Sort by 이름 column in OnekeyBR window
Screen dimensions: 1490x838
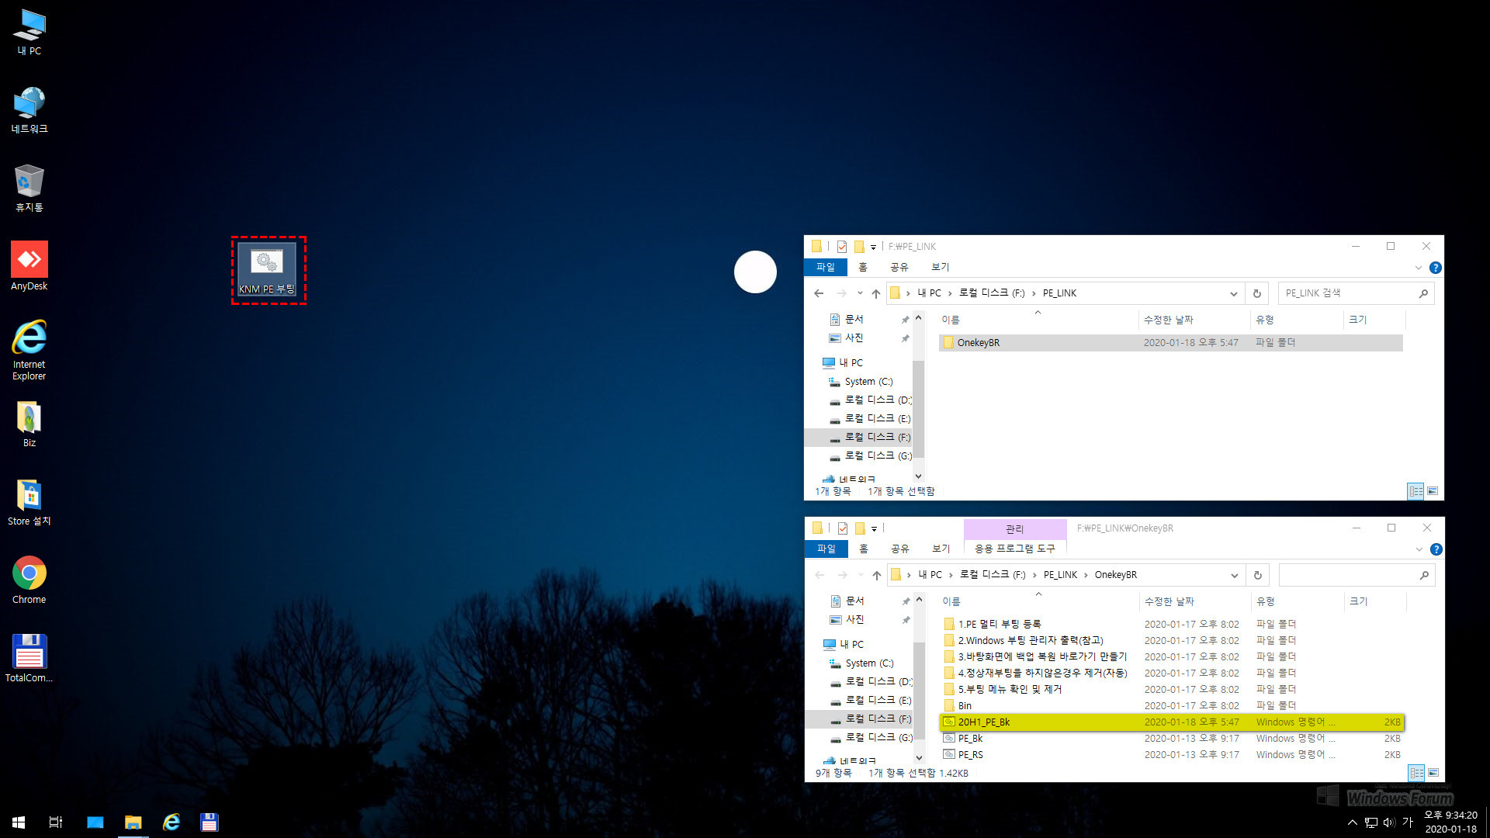tap(1038, 601)
